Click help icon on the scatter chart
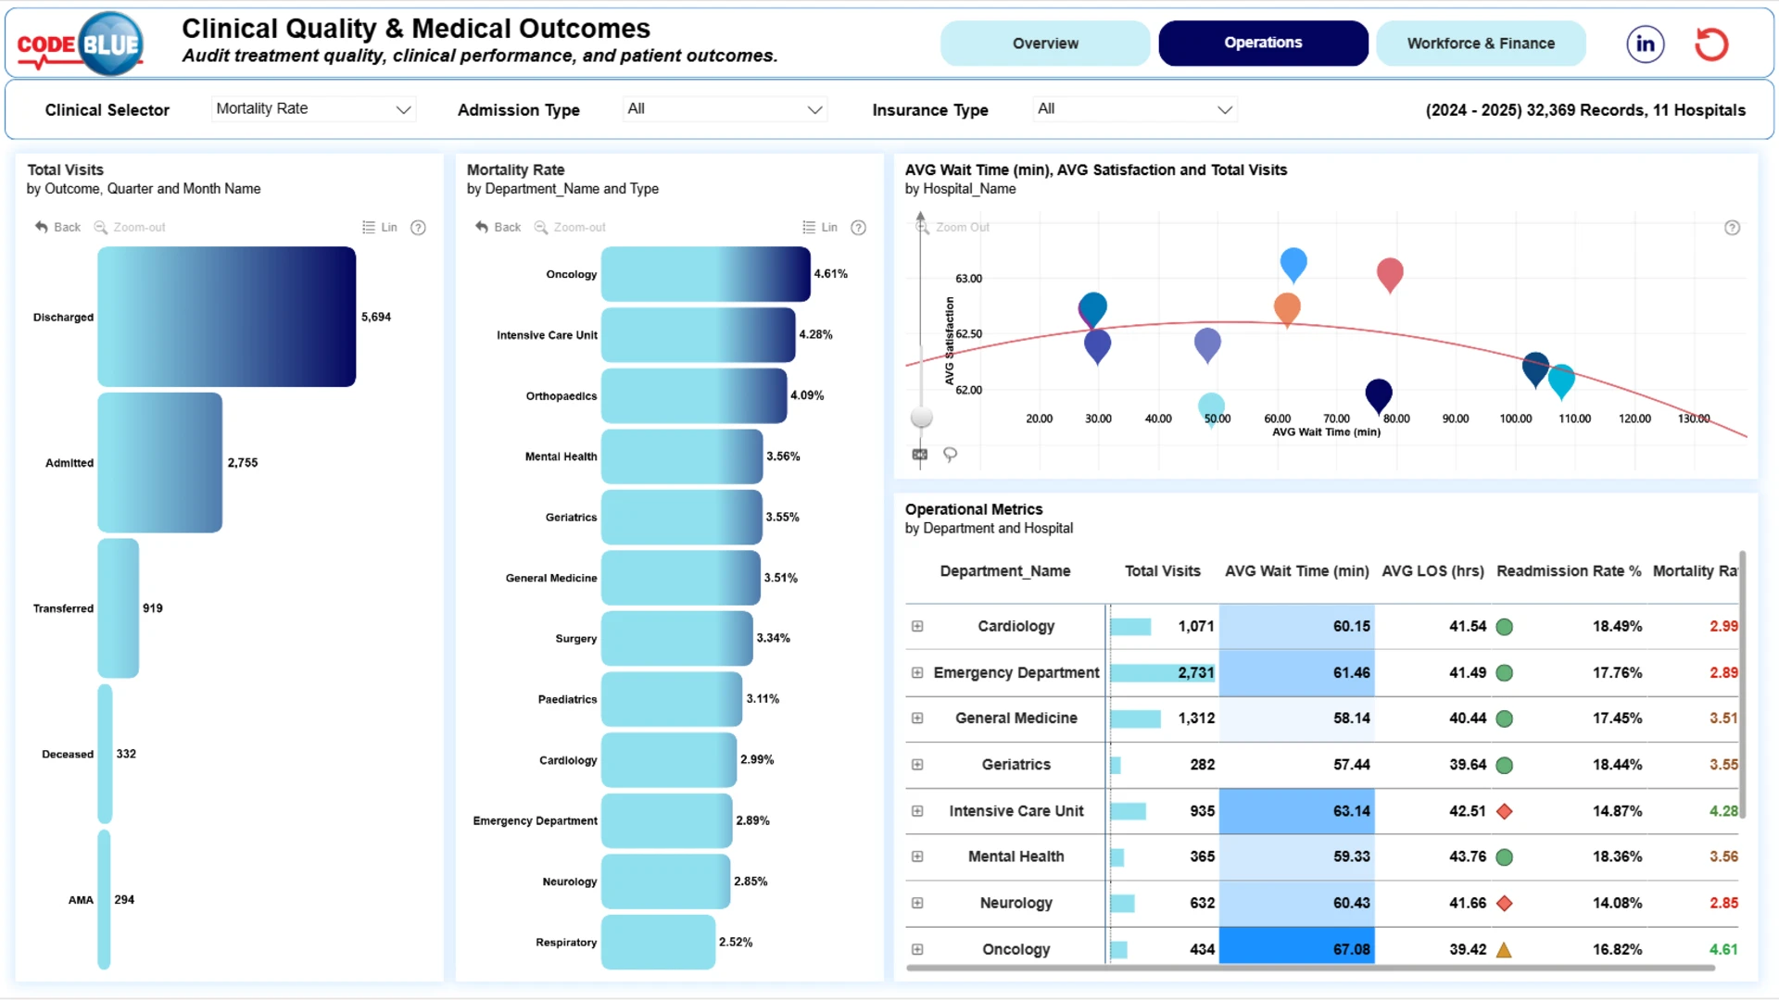 tap(1732, 228)
